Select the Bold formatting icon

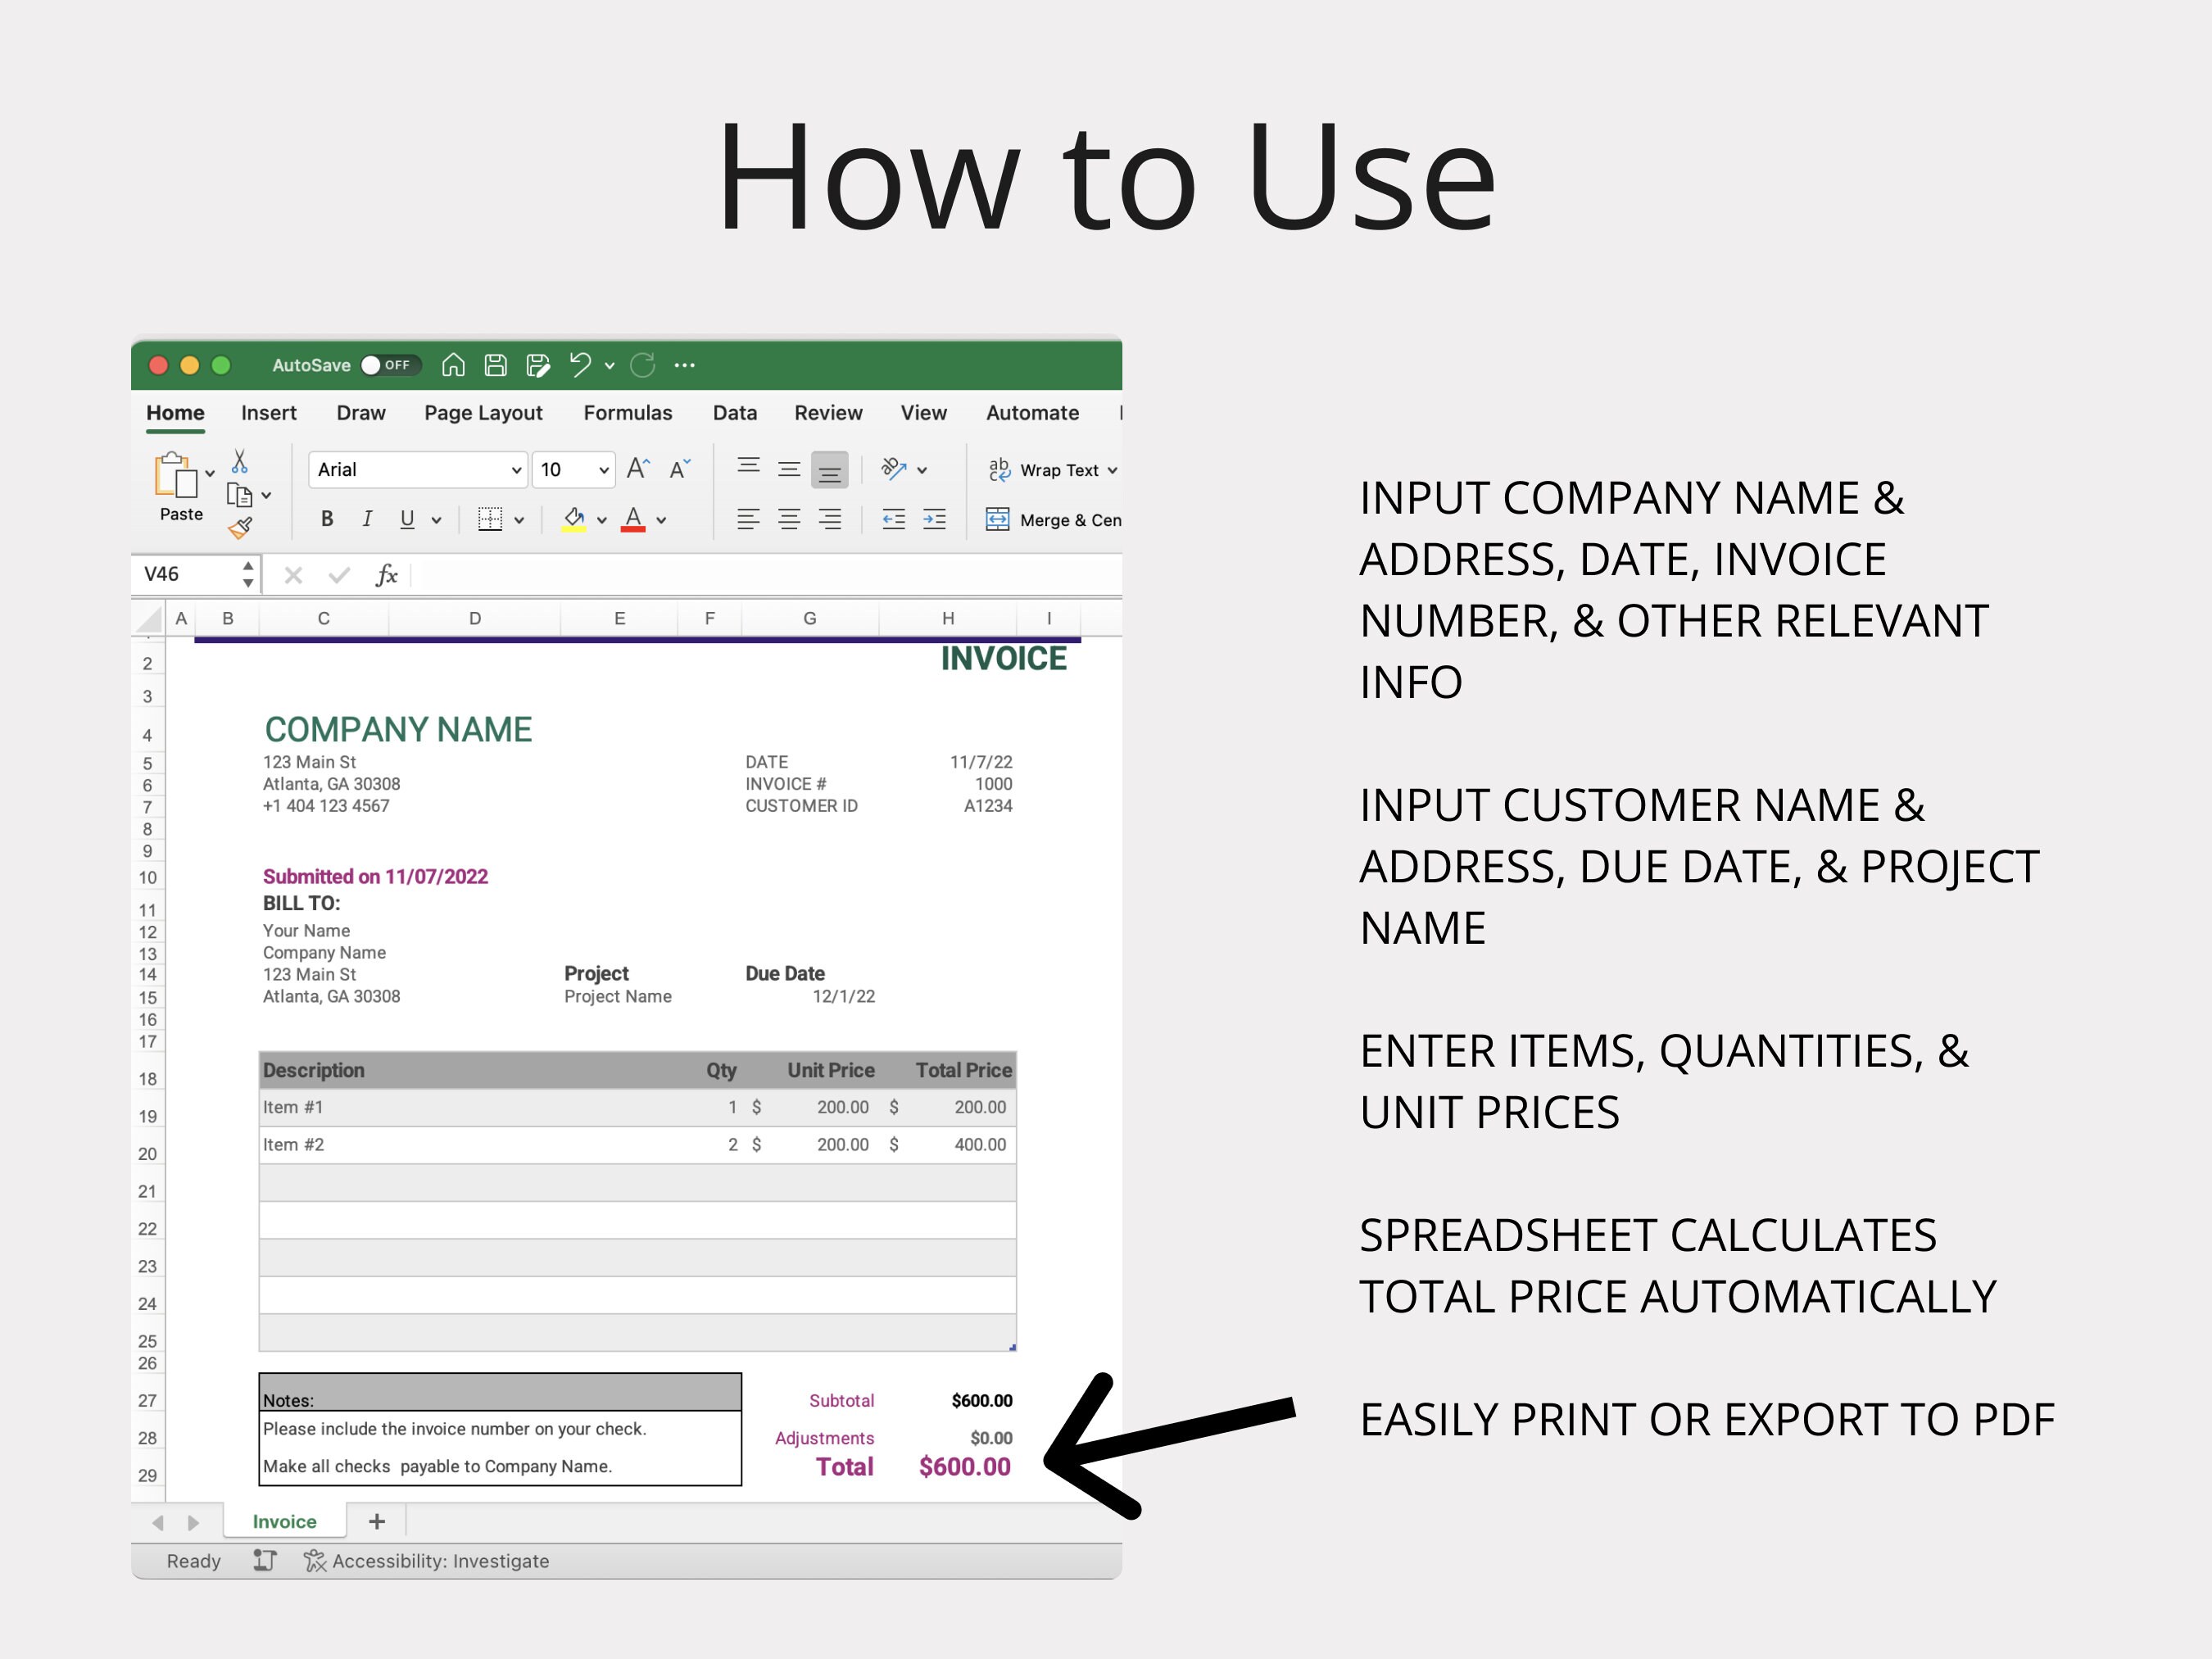(326, 519)
